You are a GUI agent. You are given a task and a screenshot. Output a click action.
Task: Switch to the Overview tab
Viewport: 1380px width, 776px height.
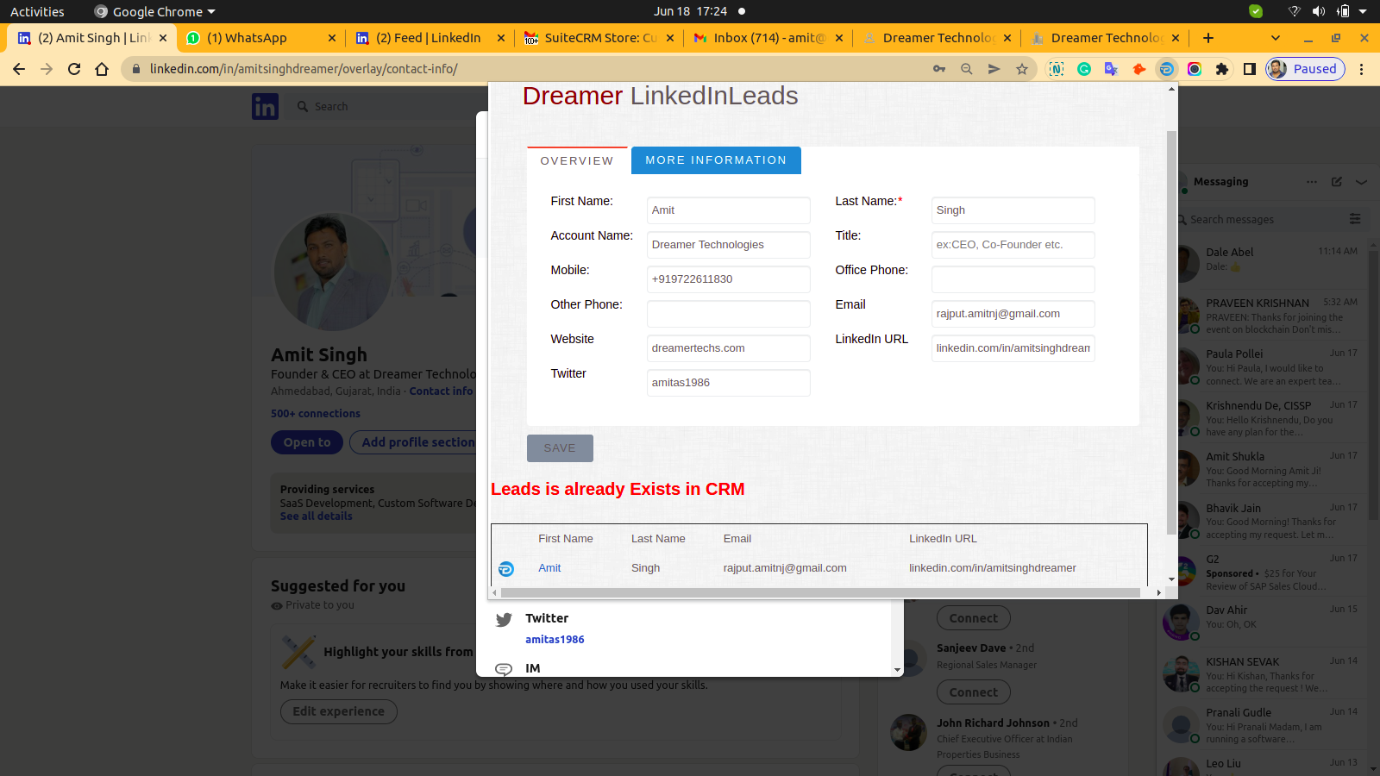[x=577, y=160]
